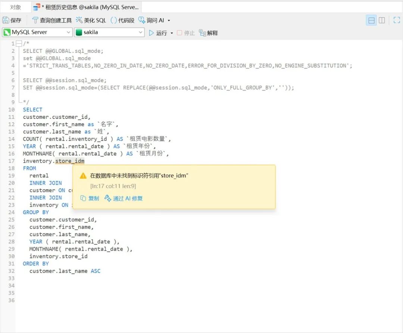Open the MySQL Server connection dropdown
The width and height of the screenshot is (403, 333).
click(37, 32)
